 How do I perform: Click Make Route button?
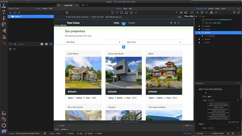[x=218, y=107]
